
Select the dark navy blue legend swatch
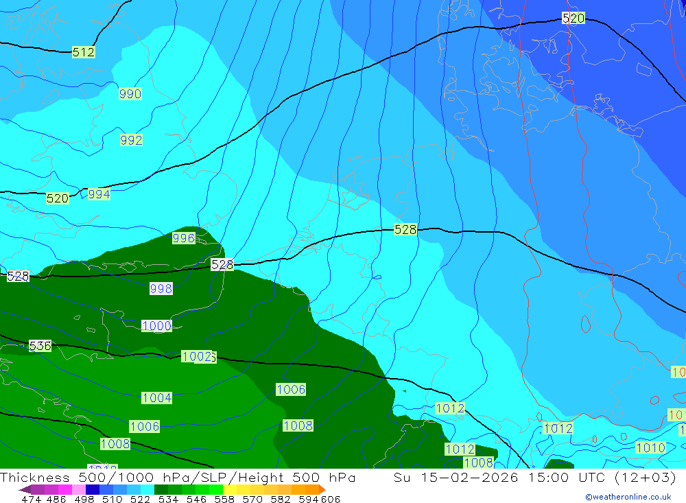pyautogui.click(x=93, y=489)
